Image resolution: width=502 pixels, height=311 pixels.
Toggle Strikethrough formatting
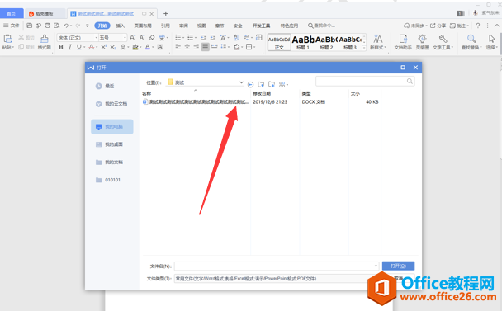92,47
